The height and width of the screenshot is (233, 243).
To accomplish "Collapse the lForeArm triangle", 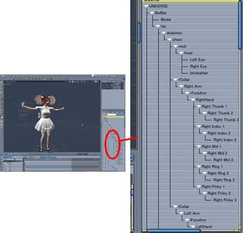I will [187, 220].
